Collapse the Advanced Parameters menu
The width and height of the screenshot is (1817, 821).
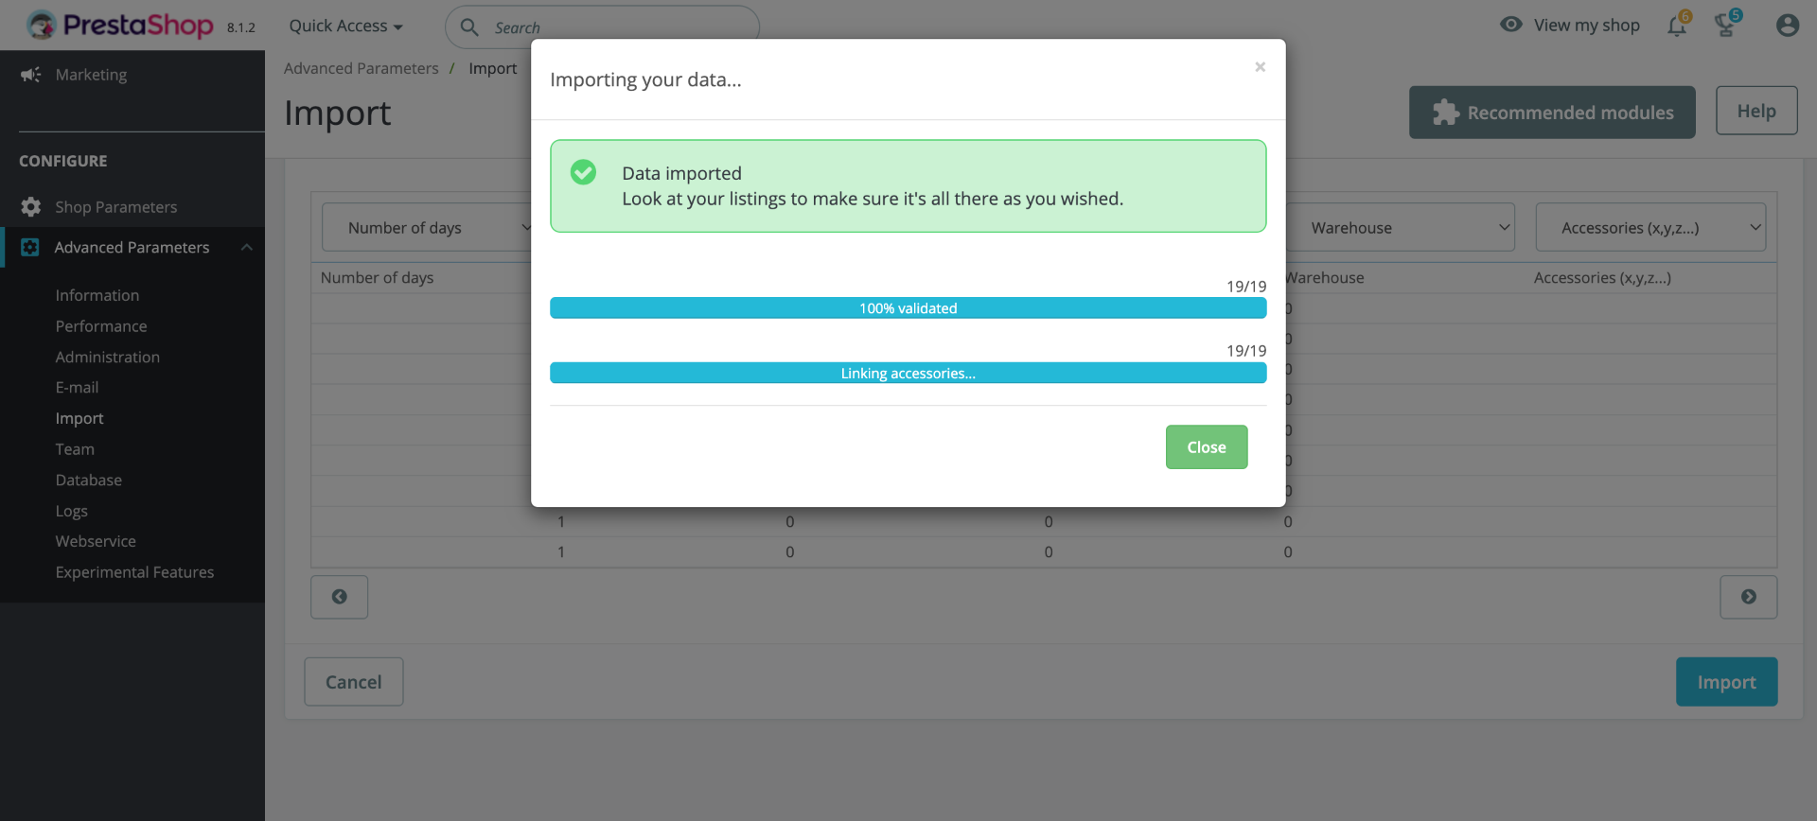point(246,248)
